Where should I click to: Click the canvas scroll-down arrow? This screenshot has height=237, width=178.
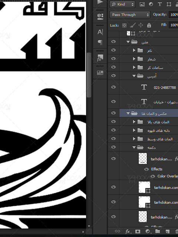[89, 226]
